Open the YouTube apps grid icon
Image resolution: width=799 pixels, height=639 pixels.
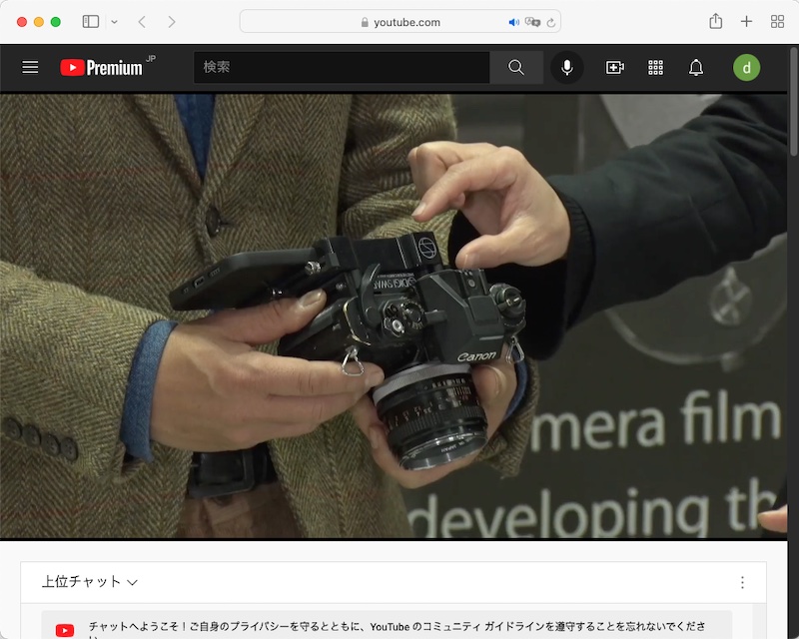[655, 67]
